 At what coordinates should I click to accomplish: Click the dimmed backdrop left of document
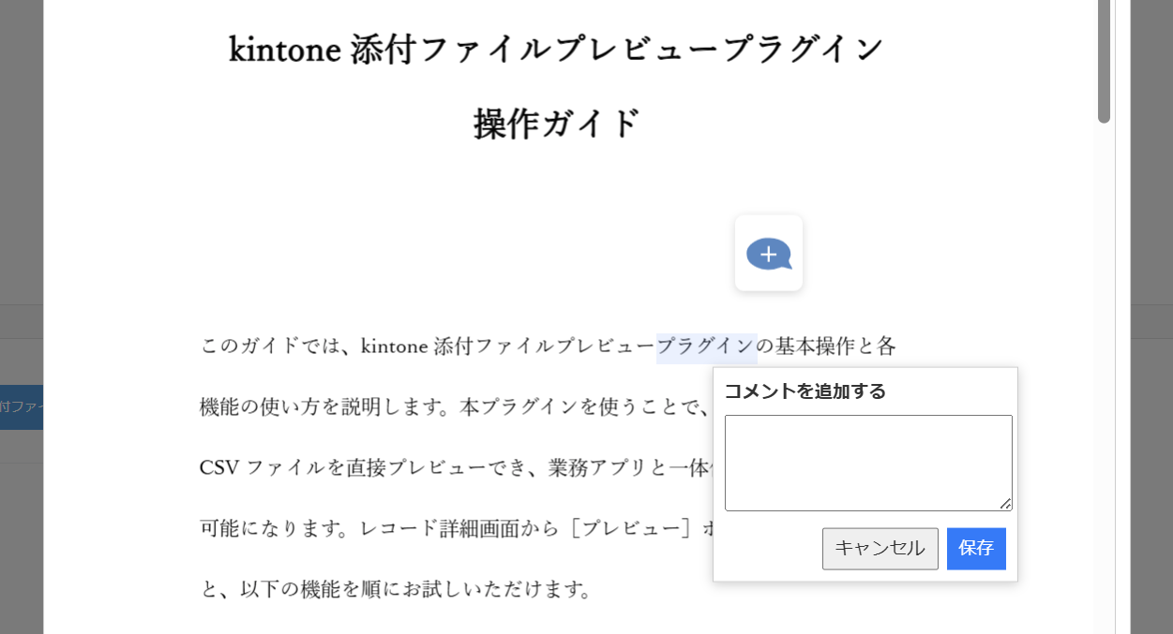point(21,187)
